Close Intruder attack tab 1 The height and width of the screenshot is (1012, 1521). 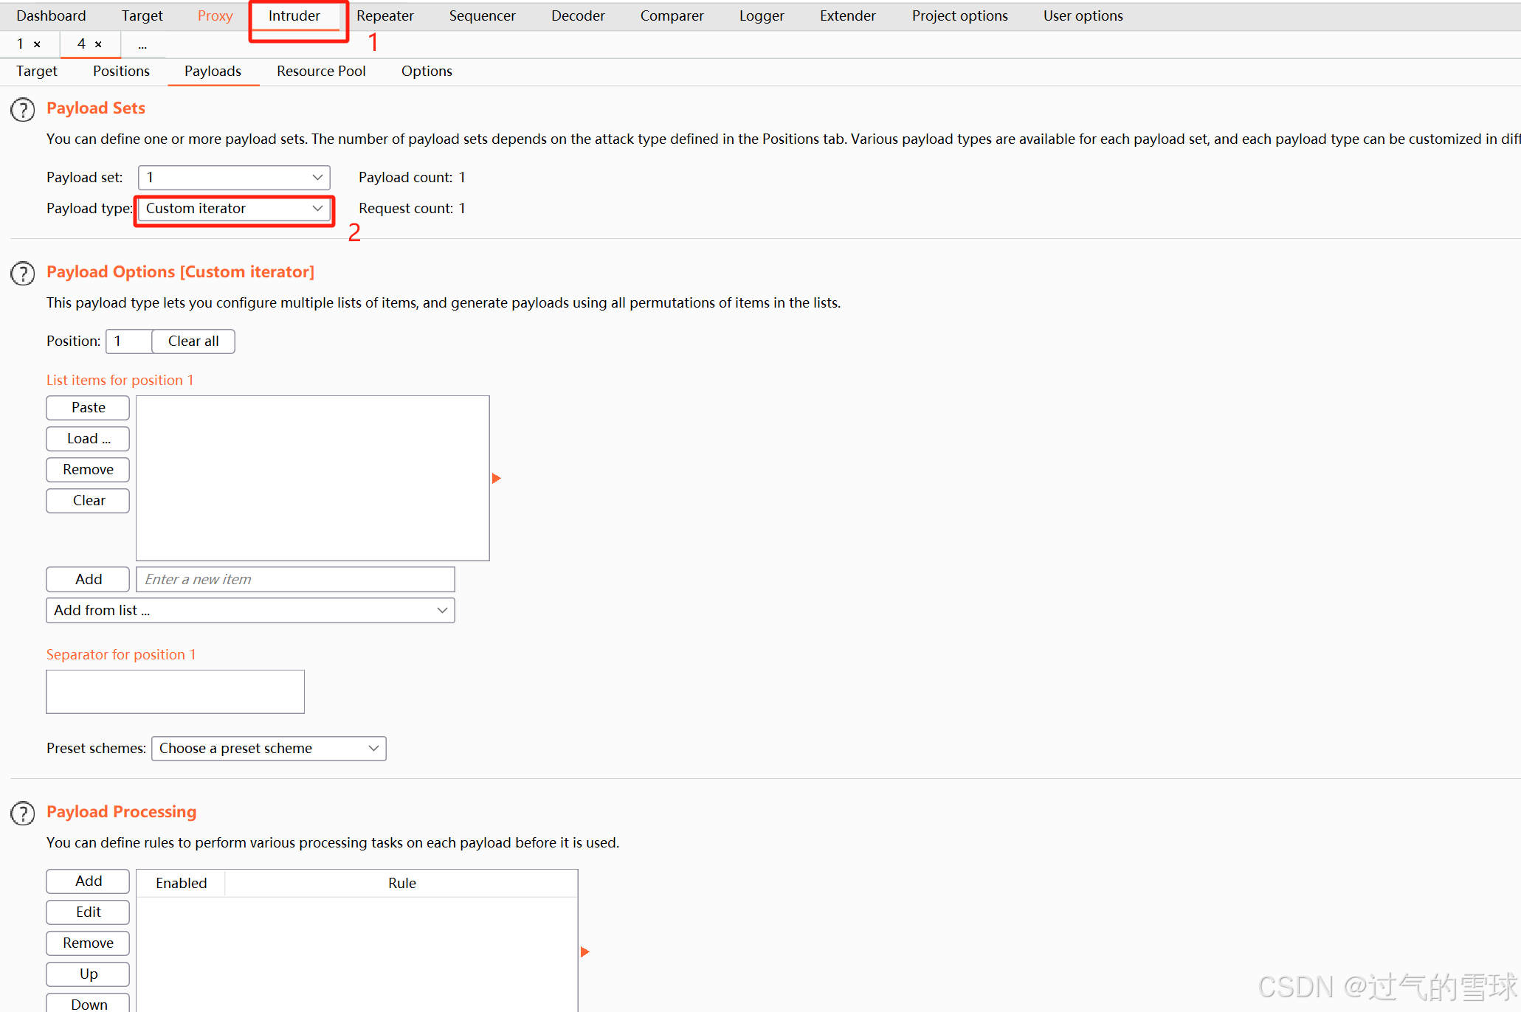37,44
